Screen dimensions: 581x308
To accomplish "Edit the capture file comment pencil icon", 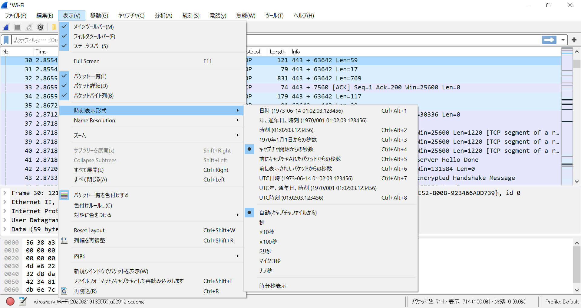I will (23, 301).
